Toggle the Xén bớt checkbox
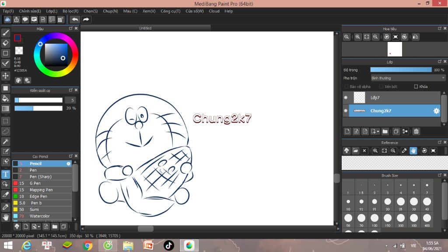Screen dimensions: 448x252 (381, 87)
